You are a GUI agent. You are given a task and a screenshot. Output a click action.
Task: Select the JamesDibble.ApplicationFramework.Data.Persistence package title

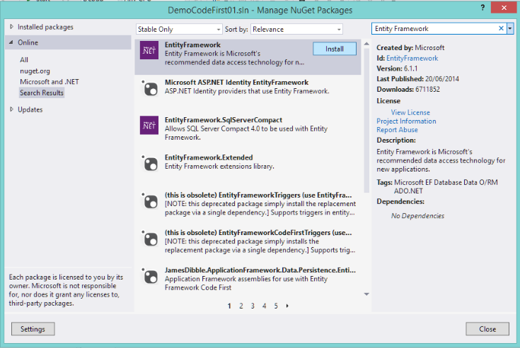coord(260,270)
